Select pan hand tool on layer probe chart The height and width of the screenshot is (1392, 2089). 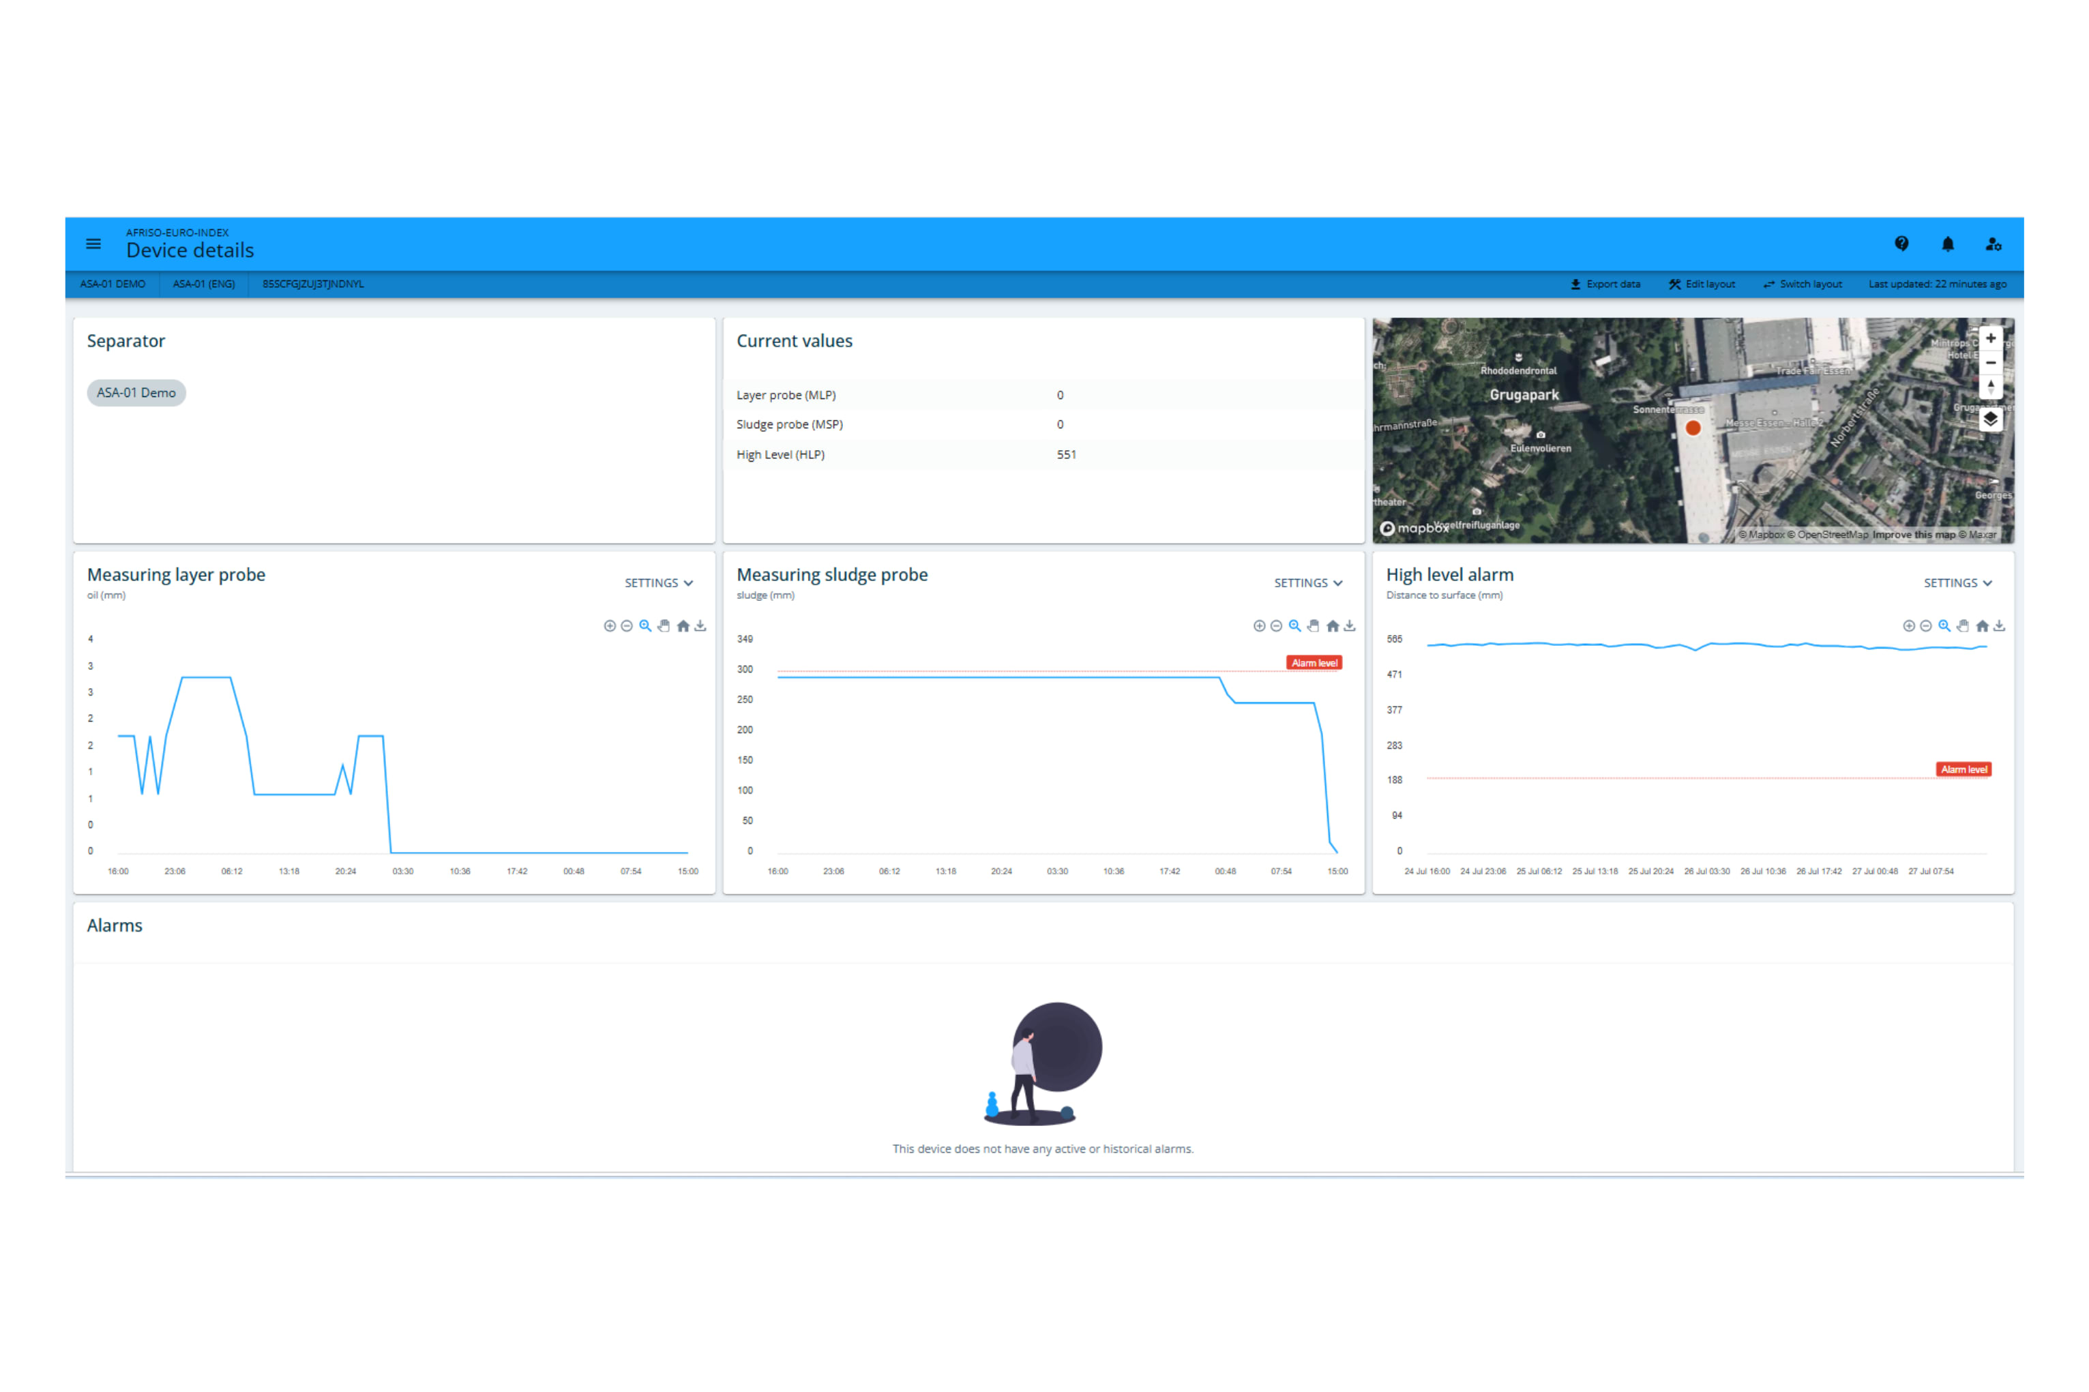tap(663, 626)
